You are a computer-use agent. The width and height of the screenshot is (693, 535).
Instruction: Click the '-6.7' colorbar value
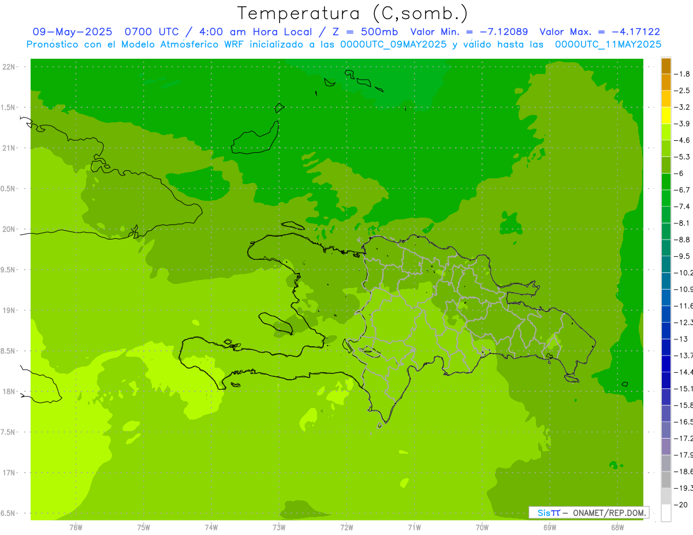(x=682, y=190)
